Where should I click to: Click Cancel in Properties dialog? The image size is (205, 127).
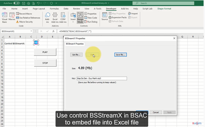156,112
